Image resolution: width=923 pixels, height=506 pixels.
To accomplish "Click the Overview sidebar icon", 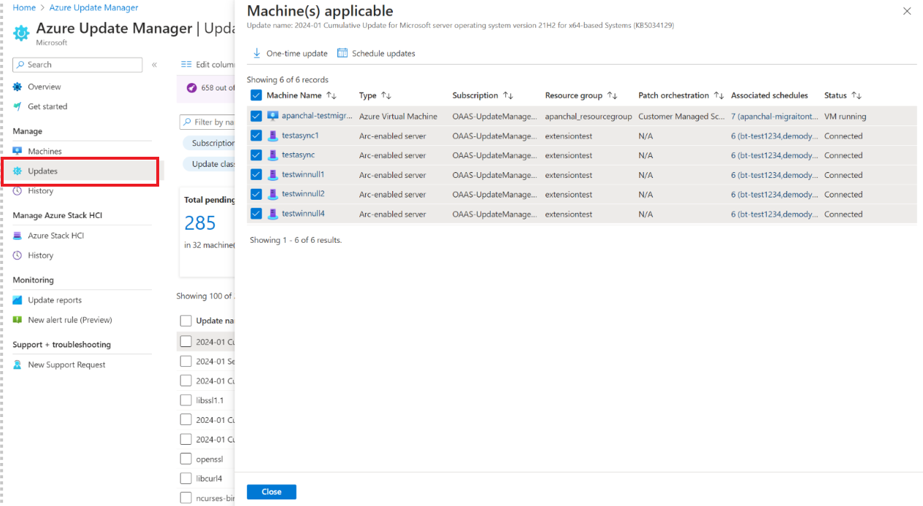I will point(18,87).
